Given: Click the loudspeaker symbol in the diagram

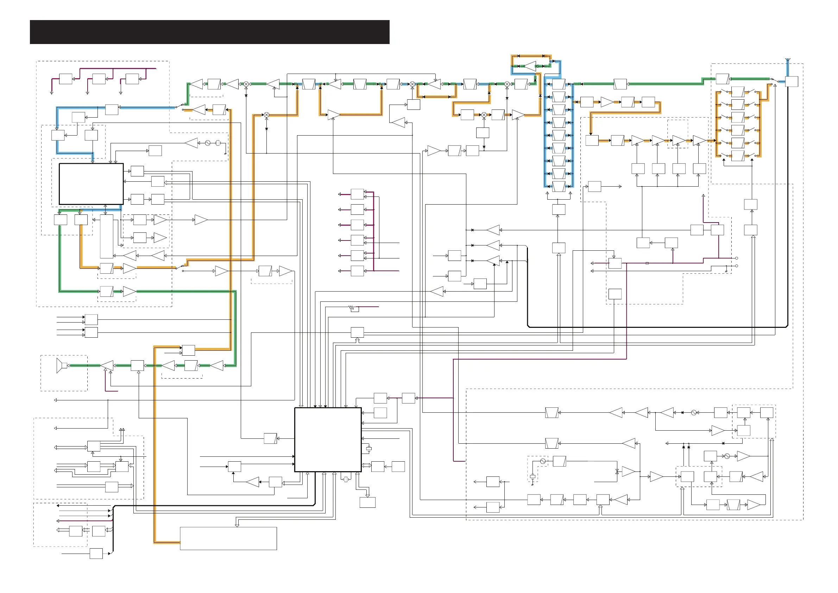Looking at the screenshot, I should tap(62, 366).
